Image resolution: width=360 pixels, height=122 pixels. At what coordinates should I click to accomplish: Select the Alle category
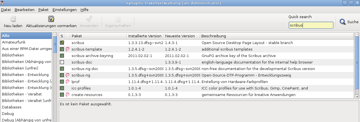tap(26, 36)
